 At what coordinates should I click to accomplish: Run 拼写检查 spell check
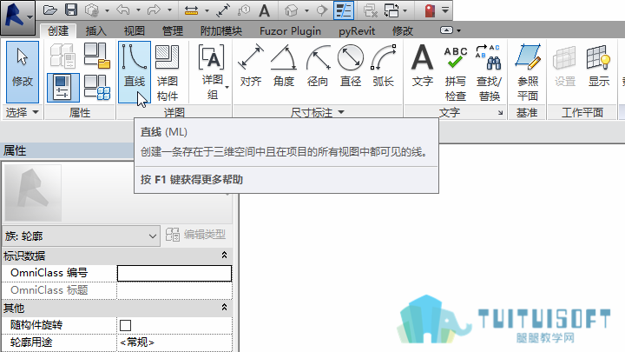(455, 72)
